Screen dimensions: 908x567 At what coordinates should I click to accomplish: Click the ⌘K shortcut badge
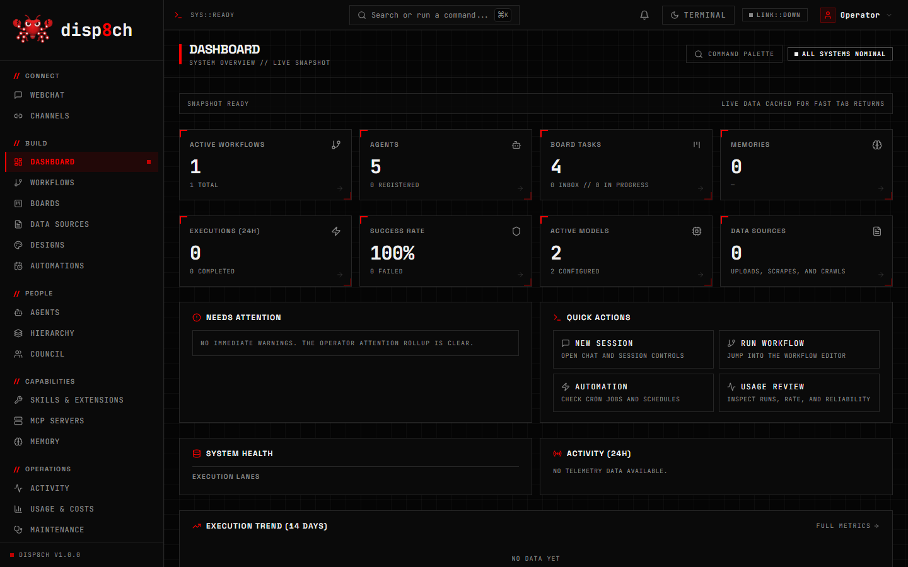(x=503, y=15)
